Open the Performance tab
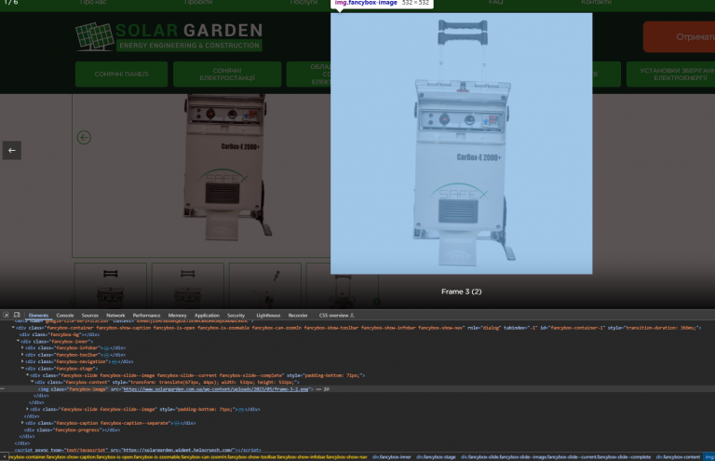 146,315
